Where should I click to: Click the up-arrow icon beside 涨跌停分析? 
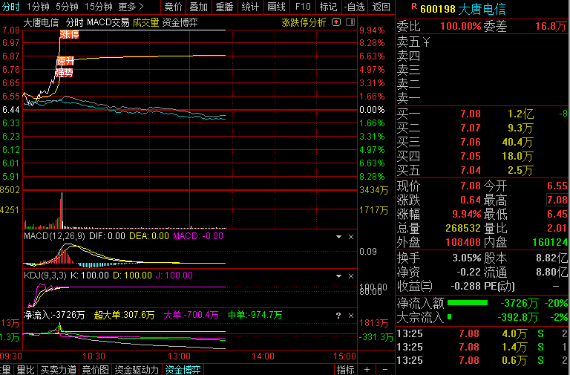pos(336,22)
